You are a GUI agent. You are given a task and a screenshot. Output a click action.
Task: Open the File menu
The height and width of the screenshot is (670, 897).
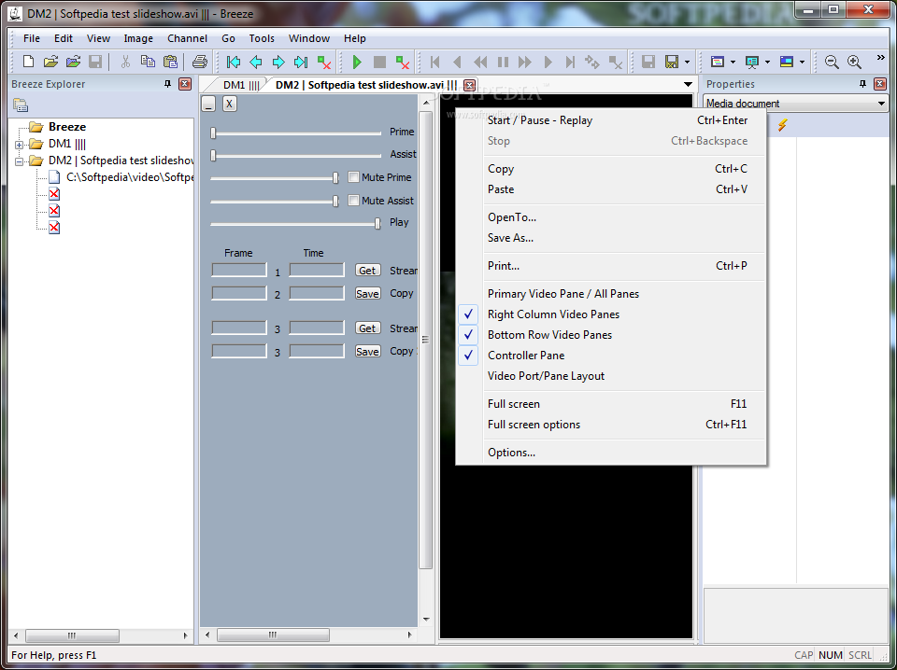(32, 38)
